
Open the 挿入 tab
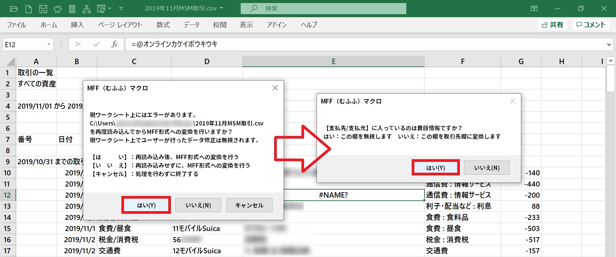[77, 25]
